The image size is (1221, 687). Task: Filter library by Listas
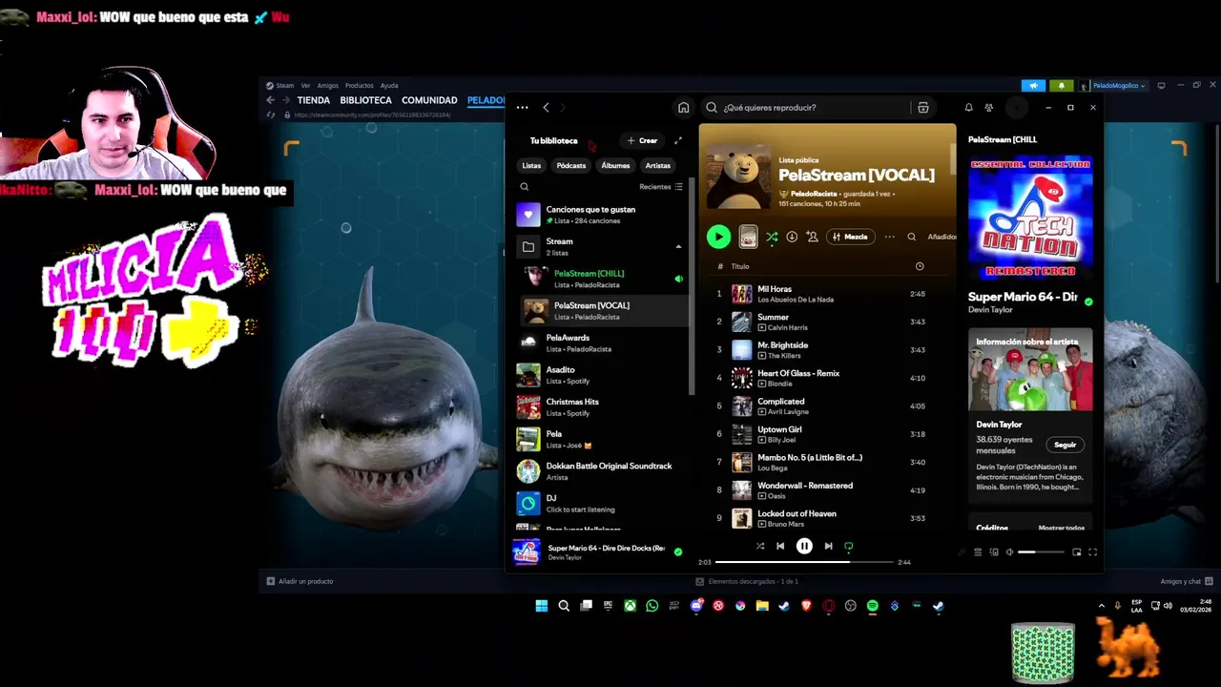click(531, 165)
